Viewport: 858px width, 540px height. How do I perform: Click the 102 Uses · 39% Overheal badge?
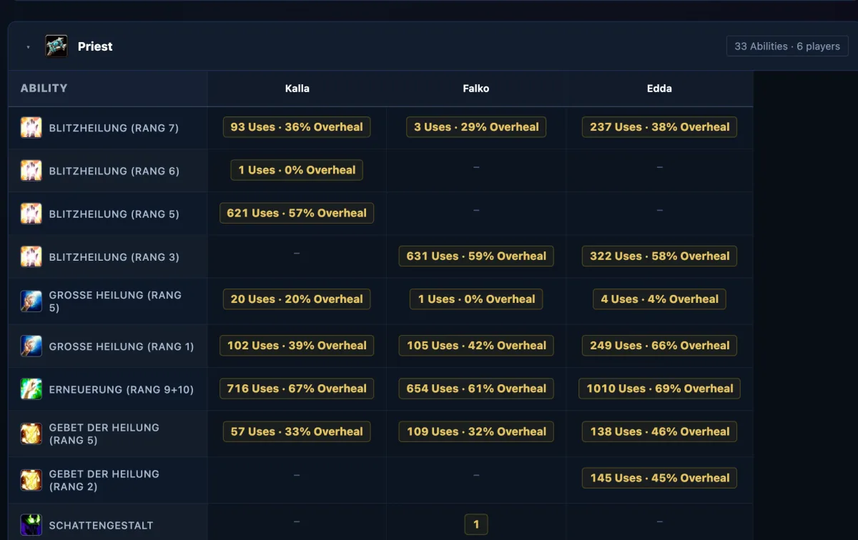[x=297, y=346]
